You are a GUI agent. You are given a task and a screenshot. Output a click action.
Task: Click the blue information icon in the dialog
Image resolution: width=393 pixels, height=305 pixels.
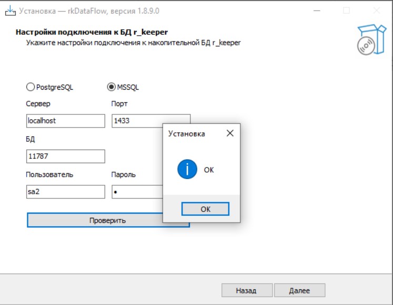pos(187,170)
